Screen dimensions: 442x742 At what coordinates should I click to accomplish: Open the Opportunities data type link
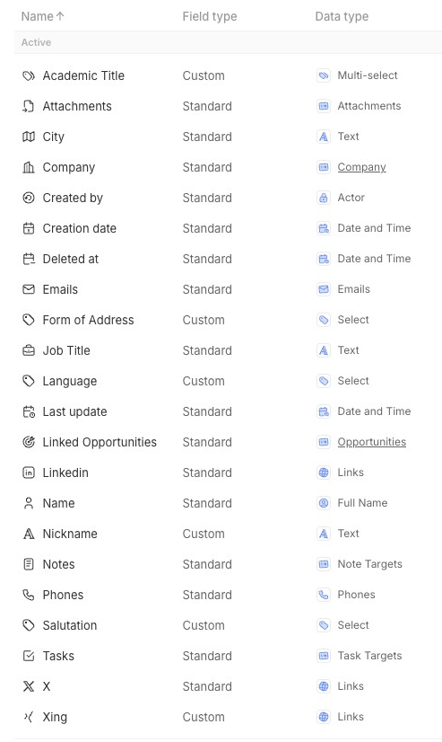372,442
